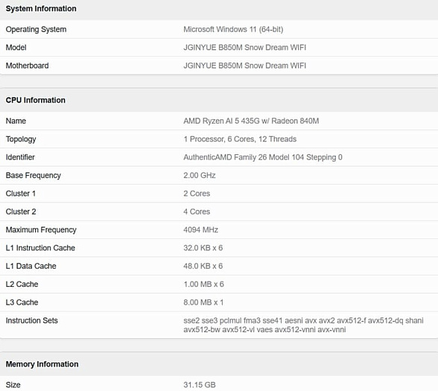438x391 pixels.
Task: Click the Memory Information header
Action: click(42, 364)
